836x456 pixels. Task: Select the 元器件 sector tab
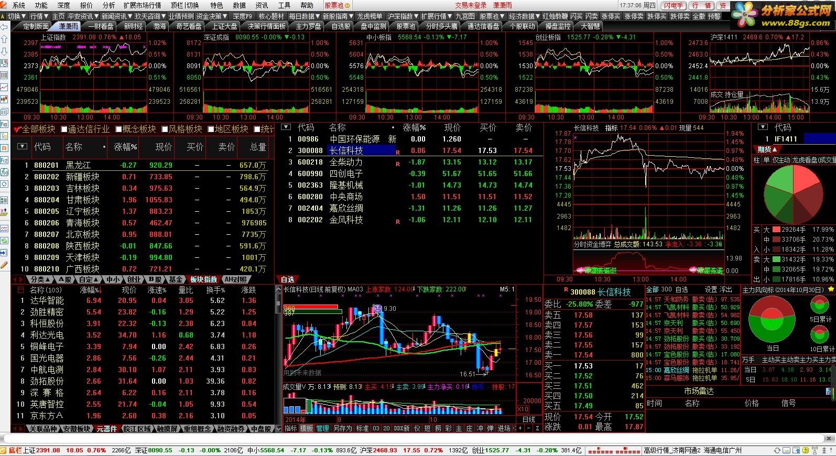tap(106, 428)
